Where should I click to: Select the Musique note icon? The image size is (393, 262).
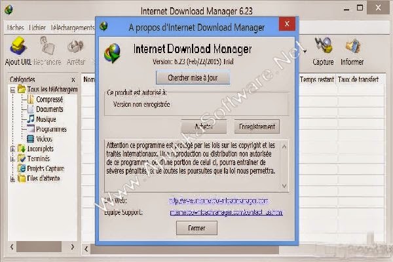click(x=31, y=119)
